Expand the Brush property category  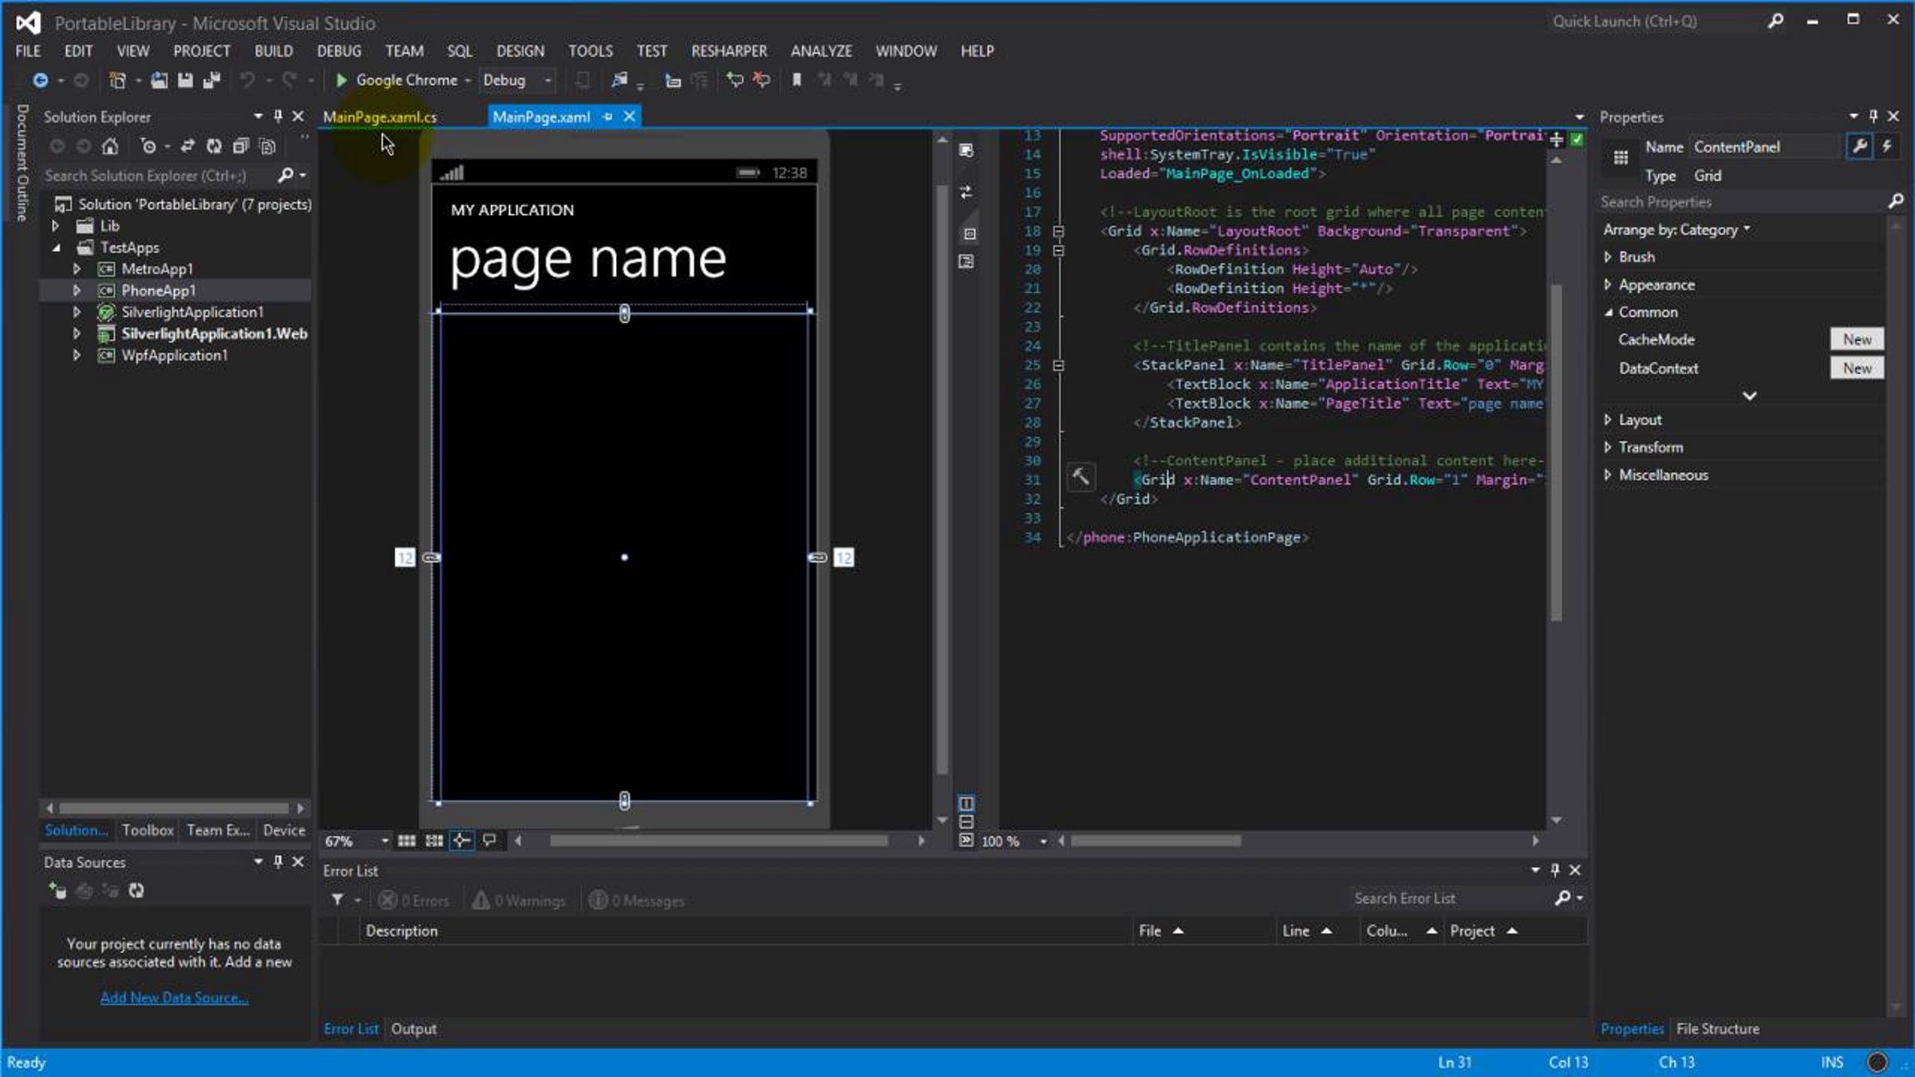(x=1608, y=257)
